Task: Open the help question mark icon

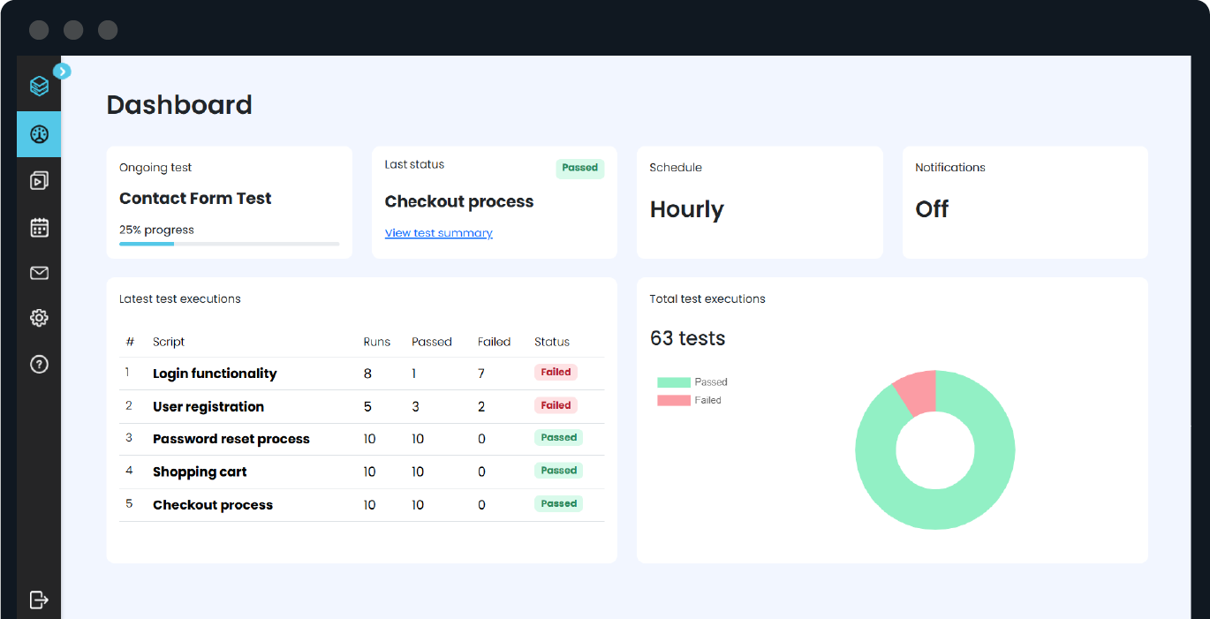Action: click(39, 364)
